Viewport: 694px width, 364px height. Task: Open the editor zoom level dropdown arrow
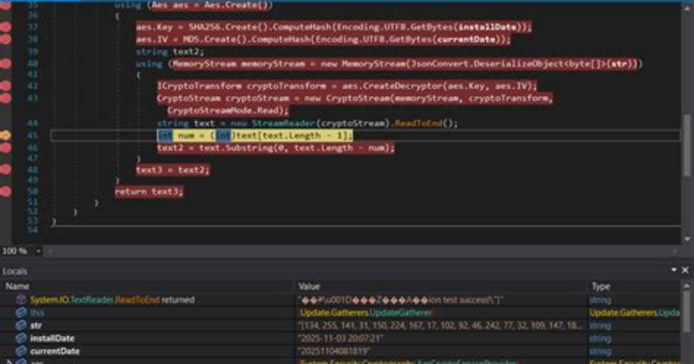[x=38, y=251]
